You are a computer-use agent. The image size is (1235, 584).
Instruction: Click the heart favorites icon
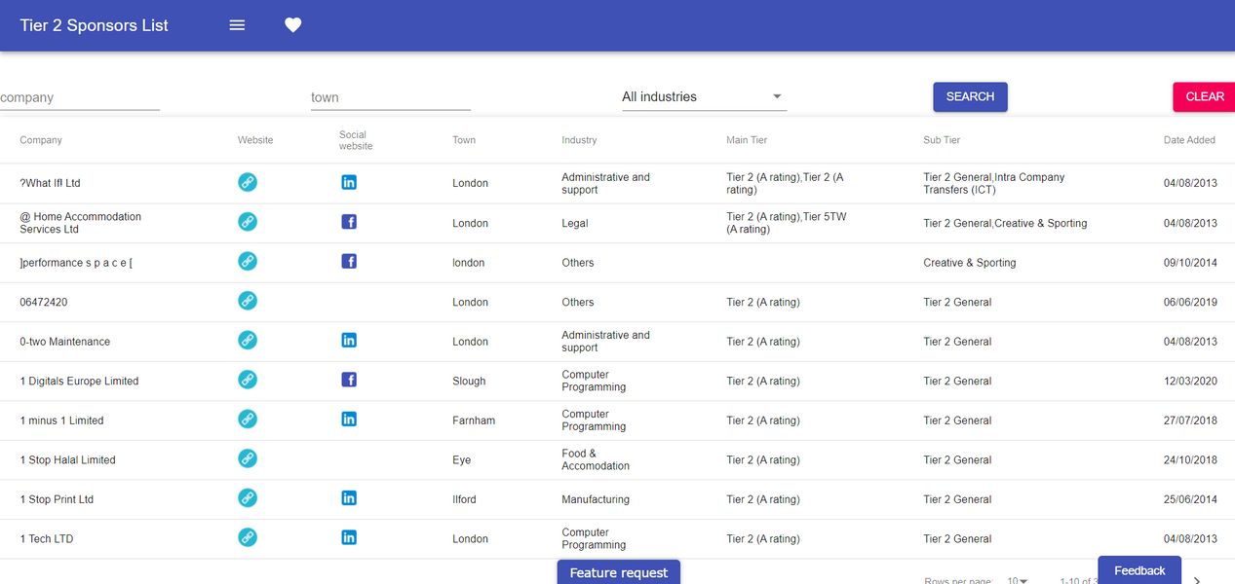(292, 24)
